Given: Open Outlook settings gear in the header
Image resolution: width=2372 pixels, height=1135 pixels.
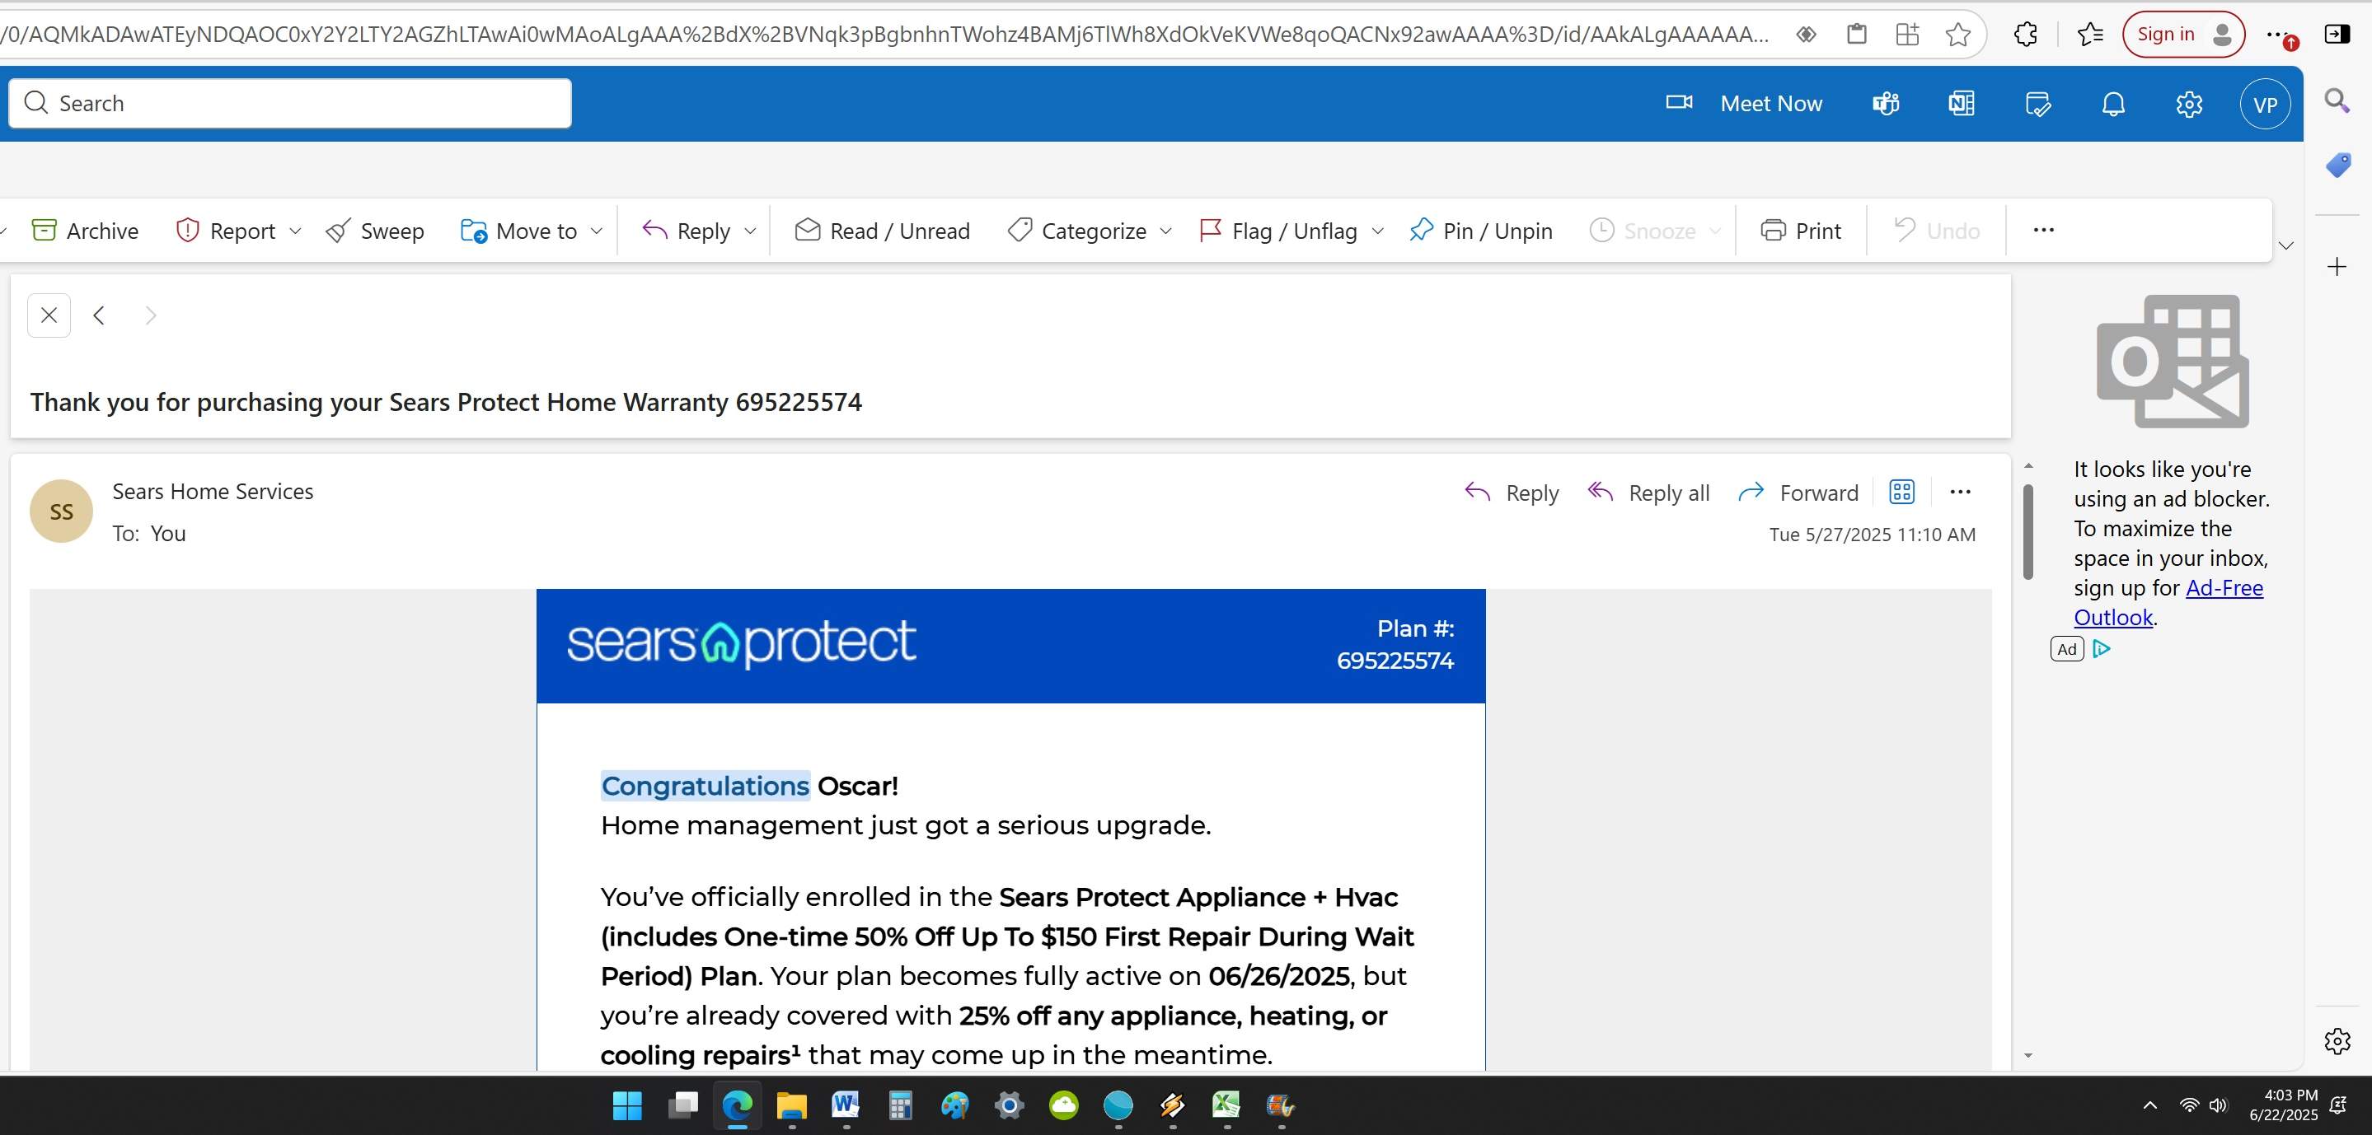Looking at the screenshot, I should [2189, 104].
